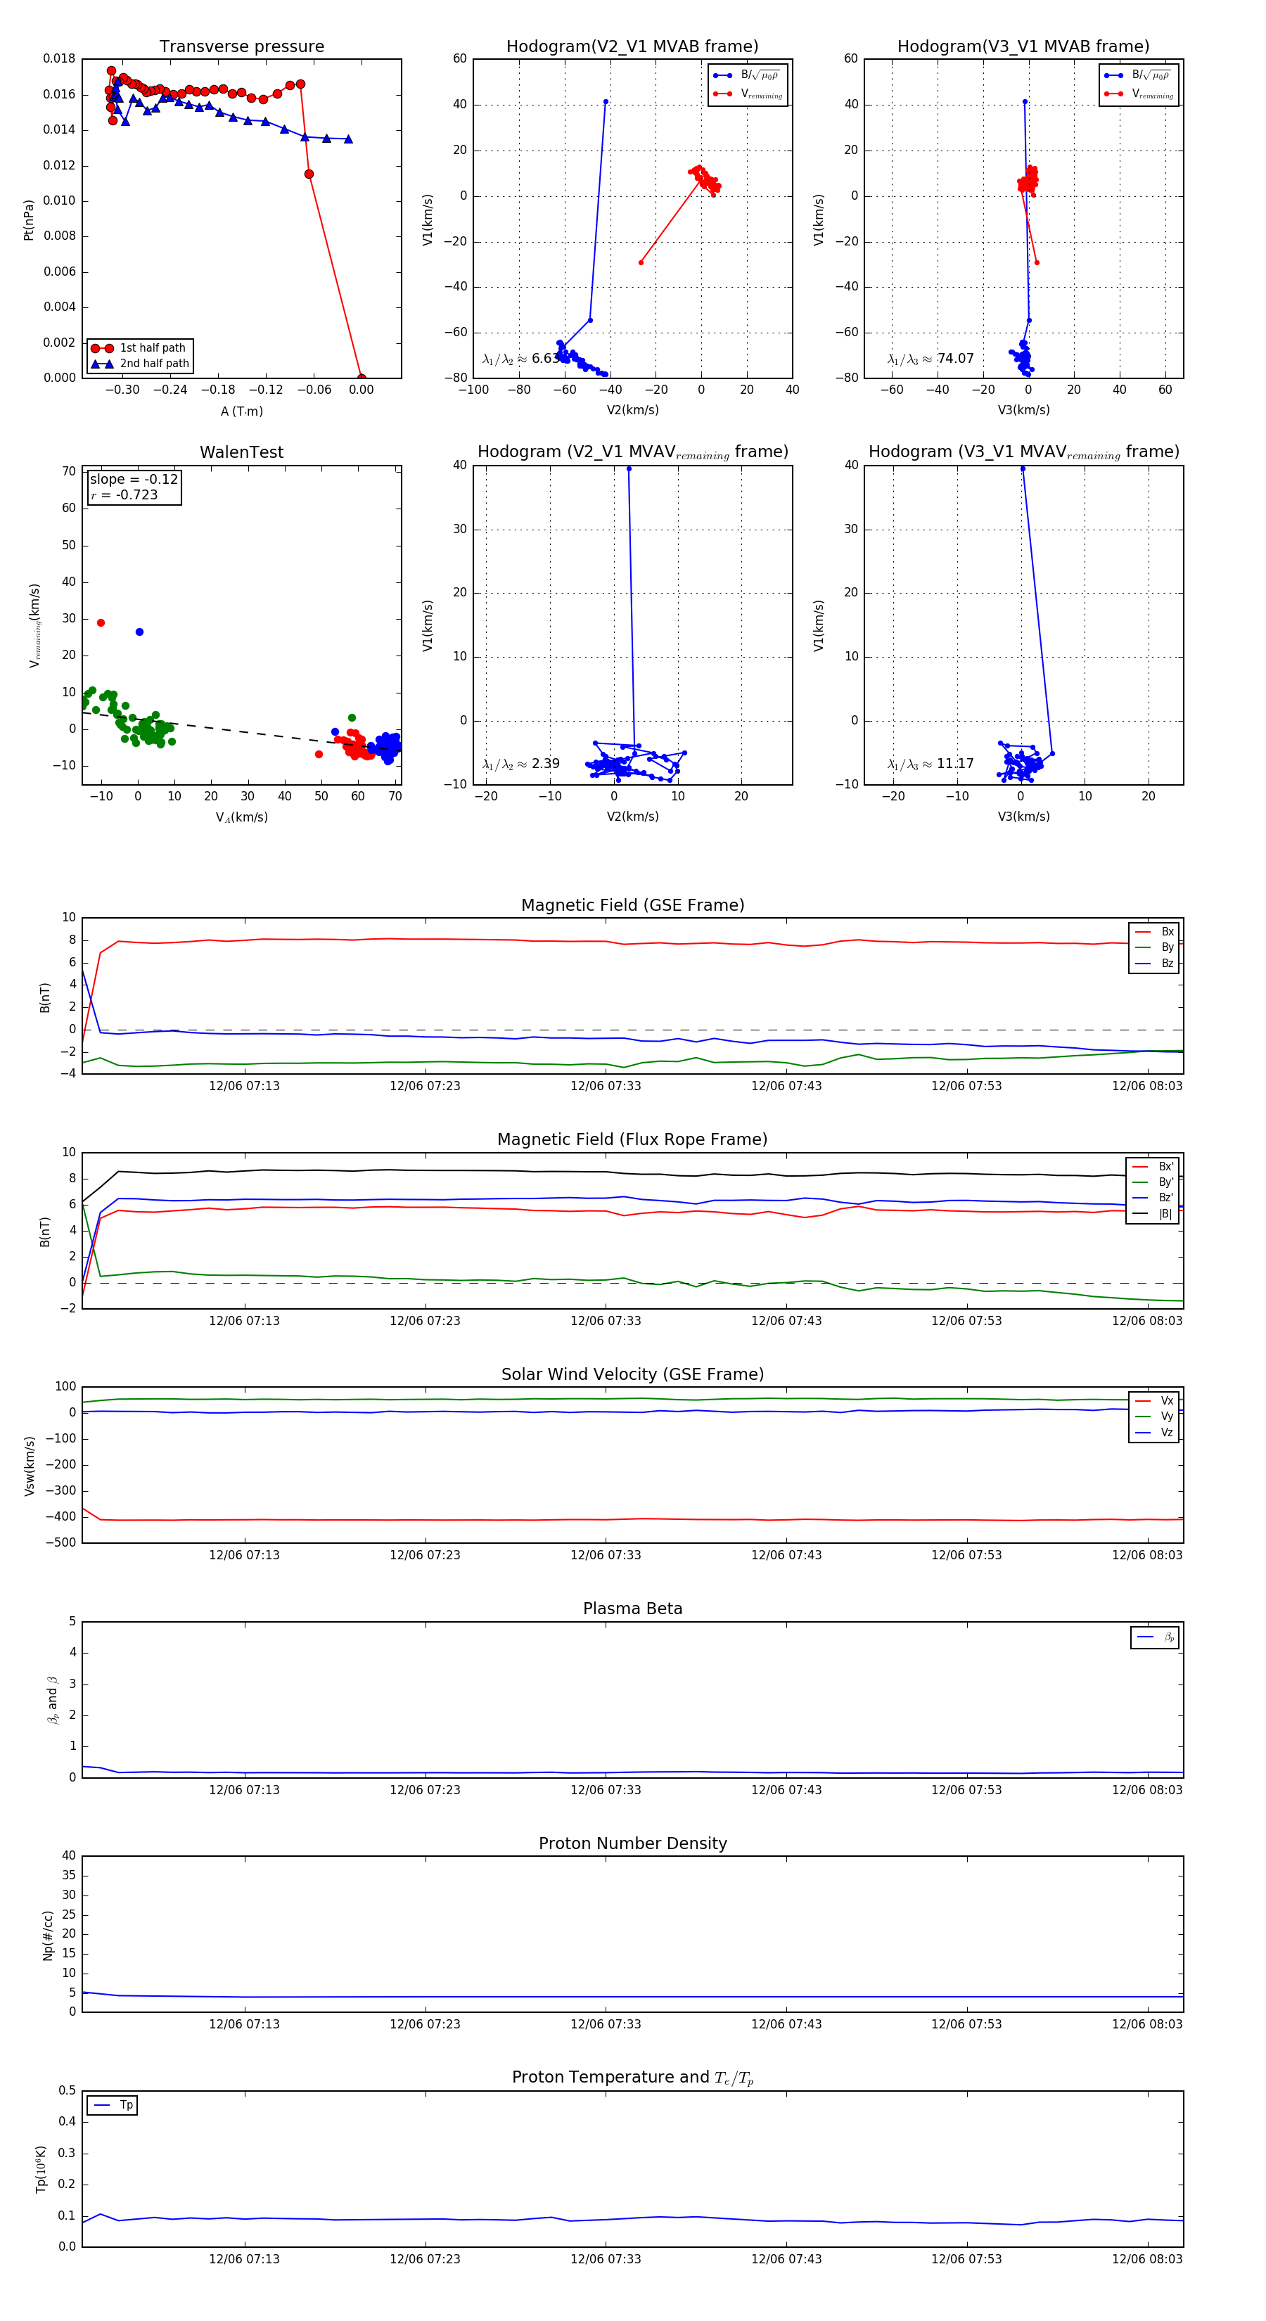Screen dimensions: 1266x2321
Task: Click the "Transverse pressure" plot title
Action: 241,47
